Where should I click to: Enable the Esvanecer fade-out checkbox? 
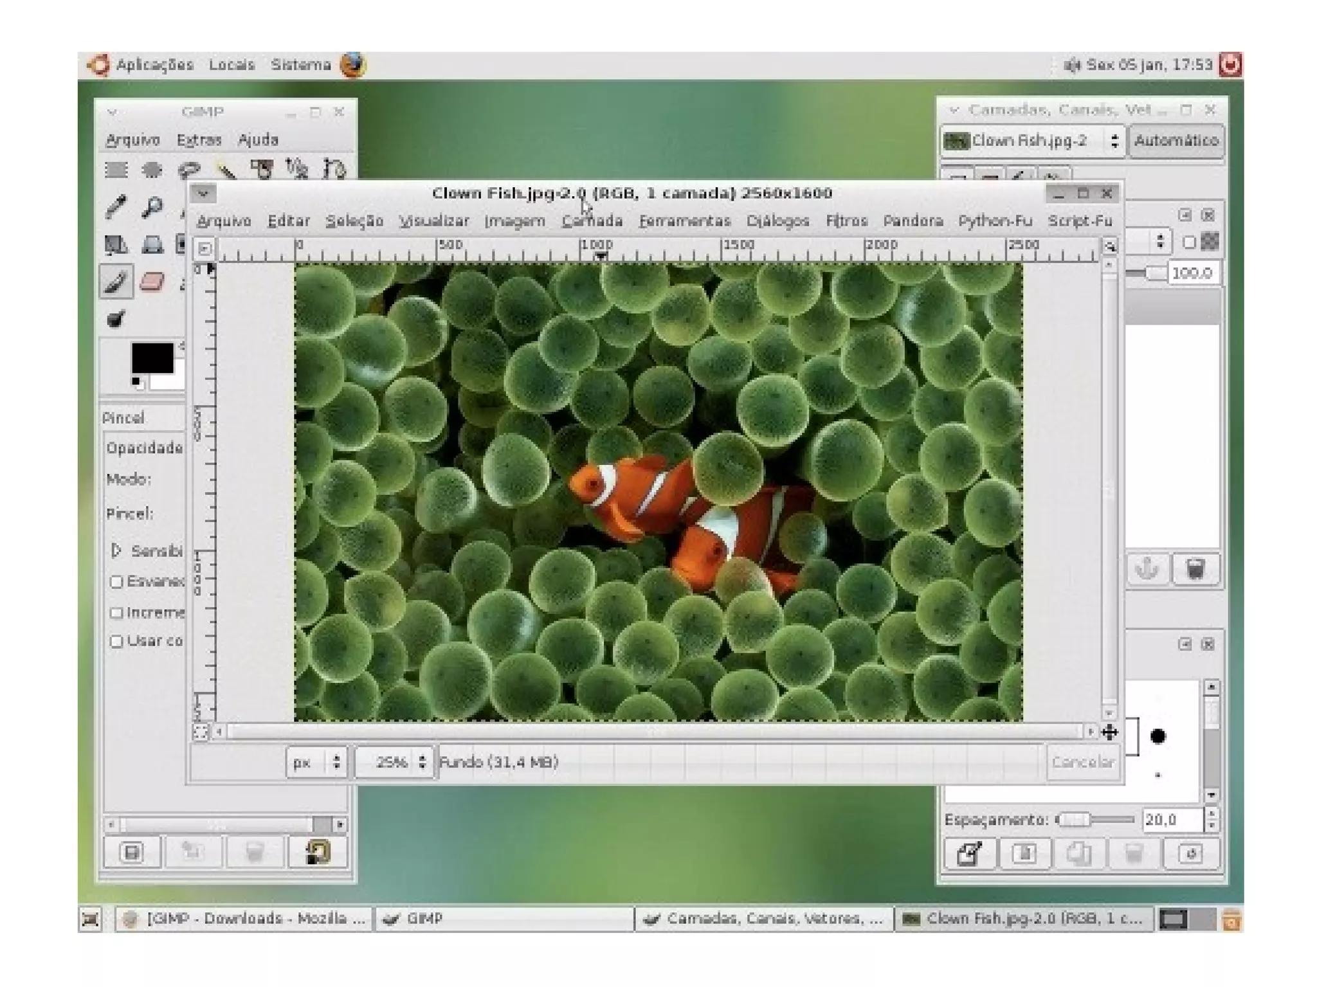click(116, 582)
